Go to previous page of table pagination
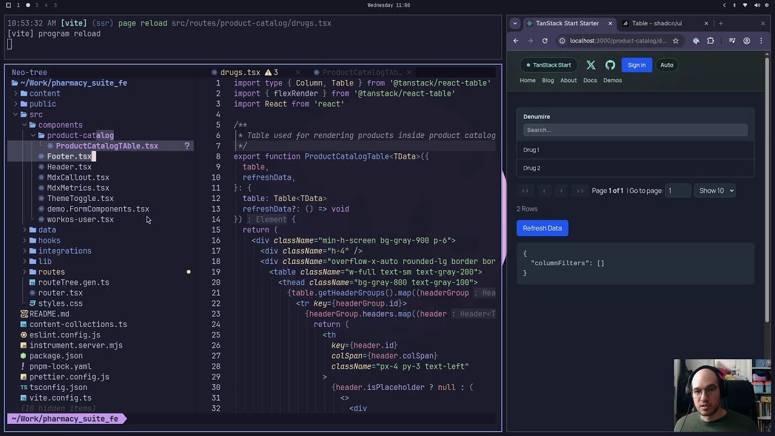The height and width of the screenshot is (436, 775). (x=544, y=191)
